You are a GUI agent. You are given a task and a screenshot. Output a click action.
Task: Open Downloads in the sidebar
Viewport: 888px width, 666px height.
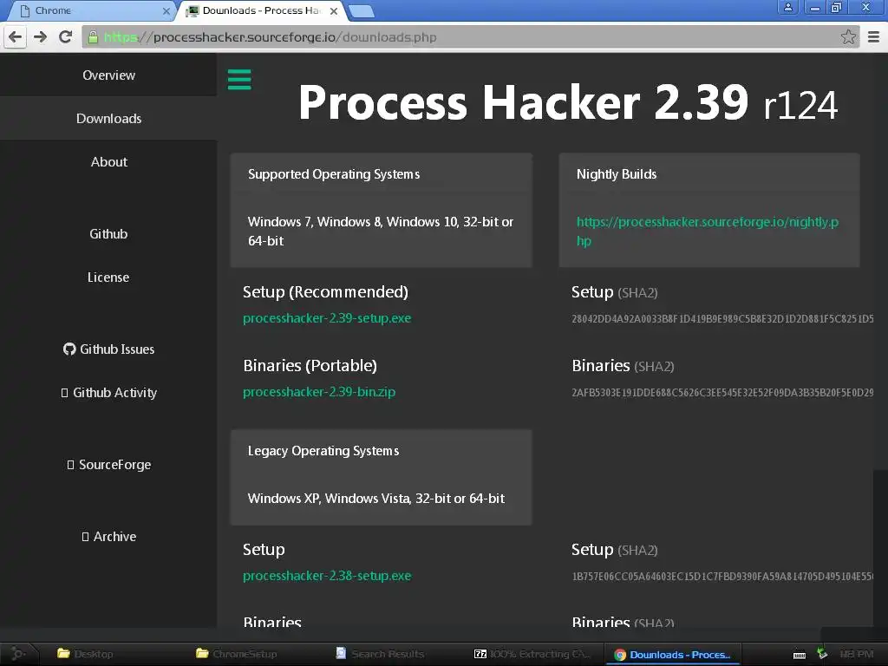coord(108,118)
